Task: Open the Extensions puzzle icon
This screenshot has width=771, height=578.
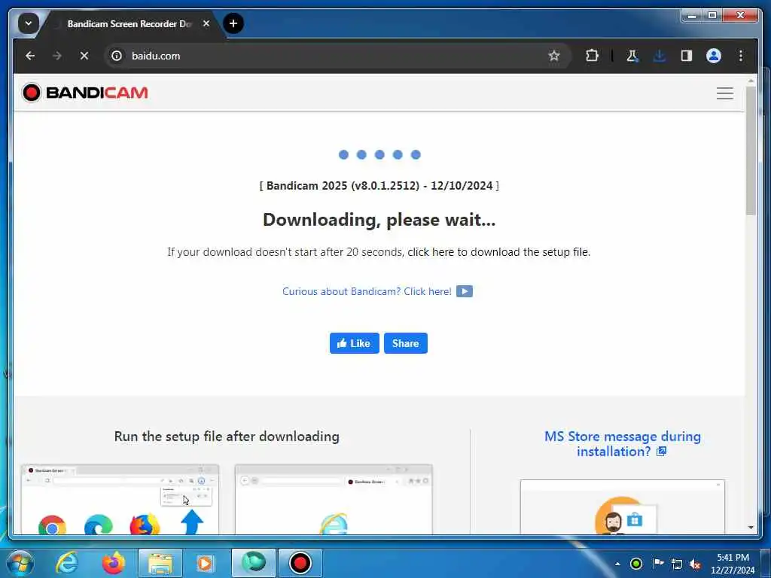Action: coord(592,56)
